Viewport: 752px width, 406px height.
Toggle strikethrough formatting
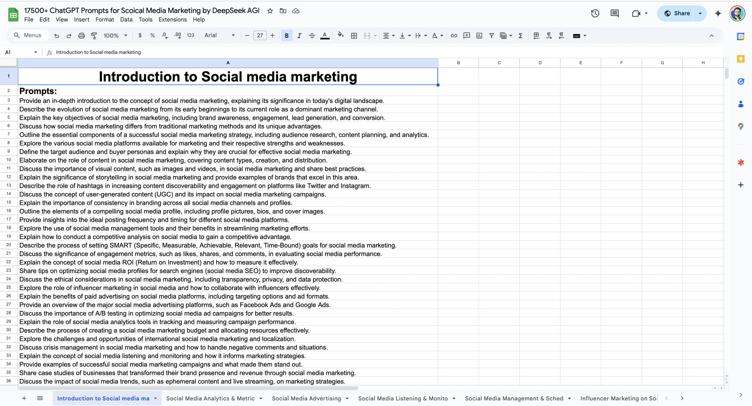312,35
